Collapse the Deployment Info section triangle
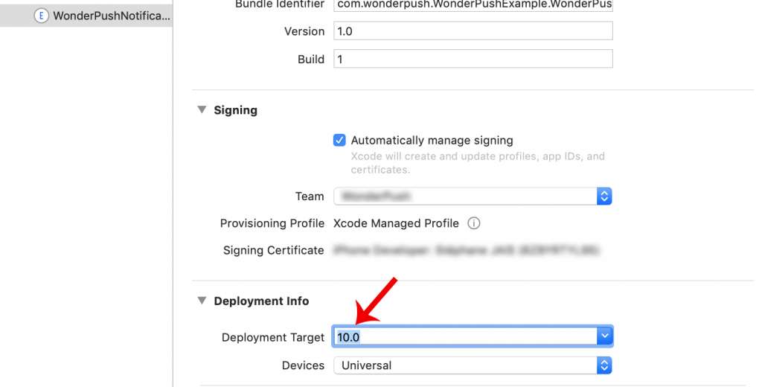The height and width of the screenshot is (387, 762). click(x=202, y=301)
